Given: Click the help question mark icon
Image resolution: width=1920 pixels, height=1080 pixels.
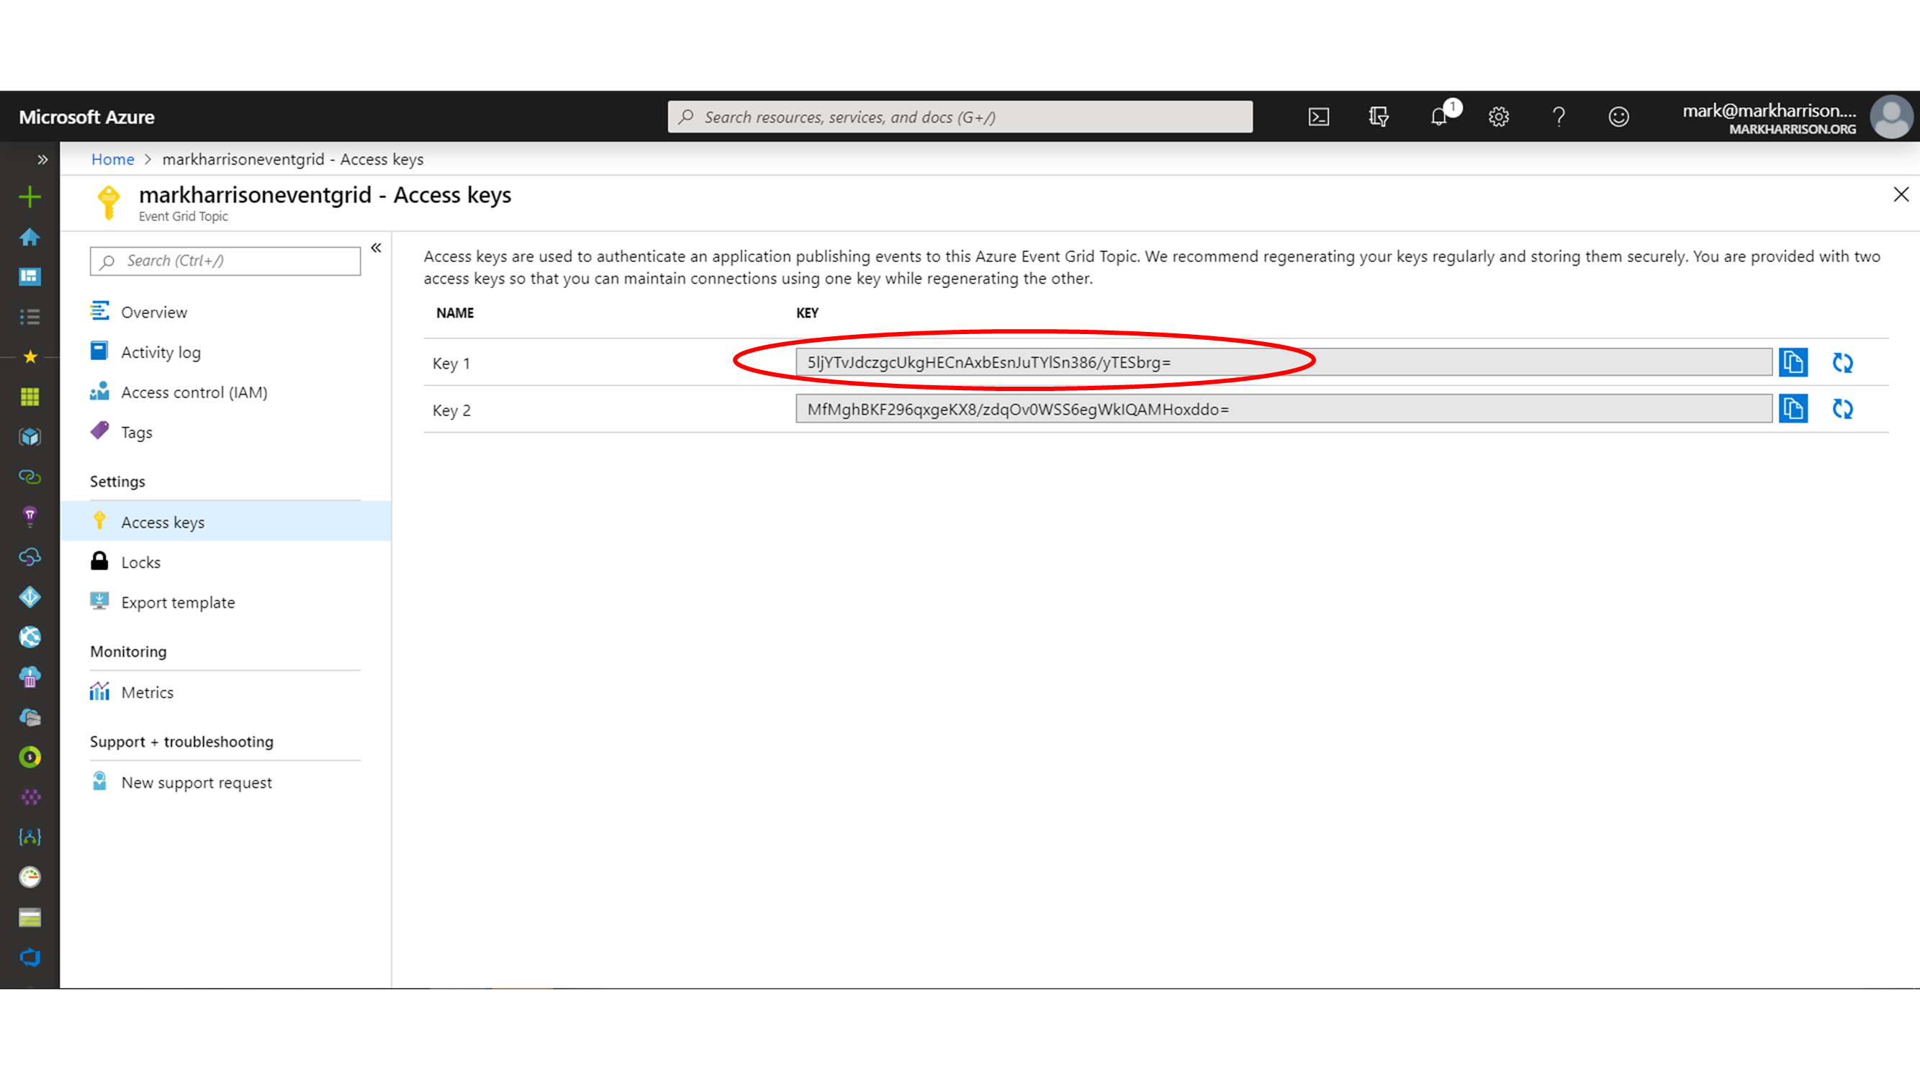Looking at the screenshot, I should pos(1559,117).
